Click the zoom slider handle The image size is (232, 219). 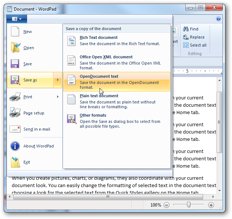[x=188, y=205]
